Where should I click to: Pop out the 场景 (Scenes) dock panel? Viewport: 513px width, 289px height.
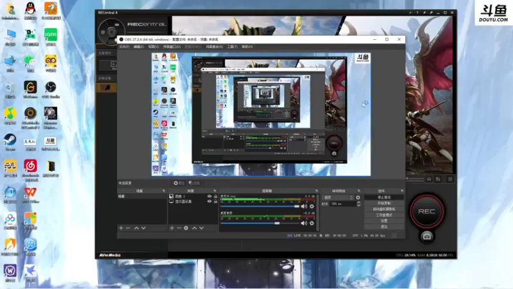[164, 191]
